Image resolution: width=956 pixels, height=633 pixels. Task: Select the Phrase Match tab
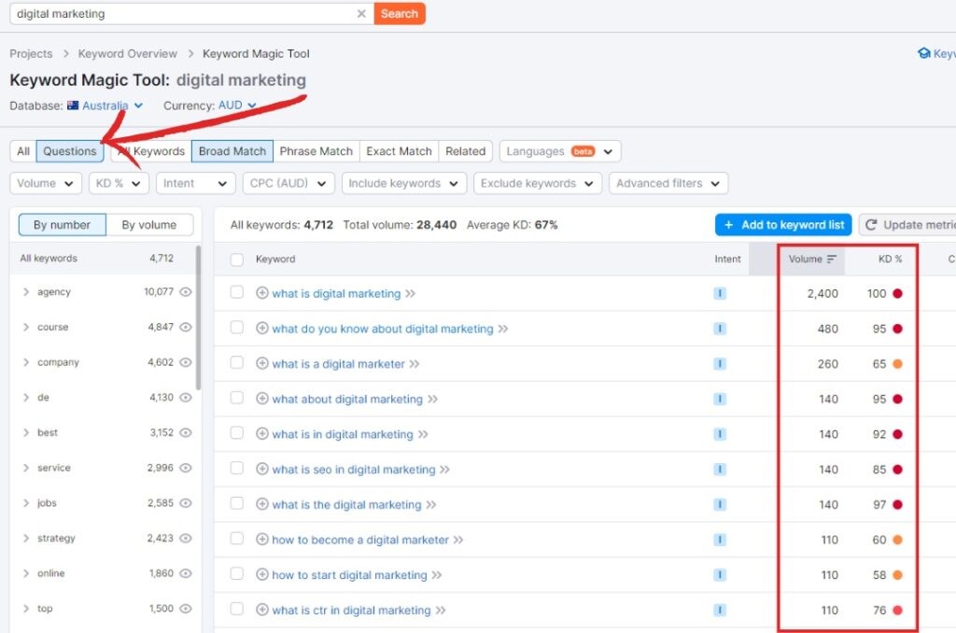(315, 150)
